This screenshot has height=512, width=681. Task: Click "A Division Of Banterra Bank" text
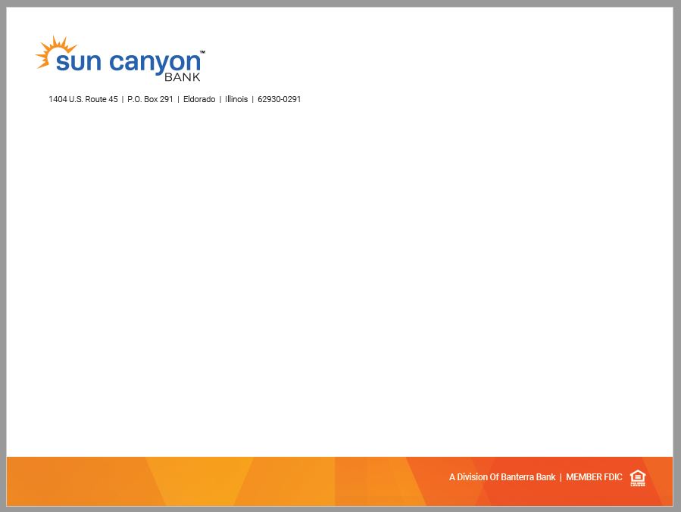point(501,477)
